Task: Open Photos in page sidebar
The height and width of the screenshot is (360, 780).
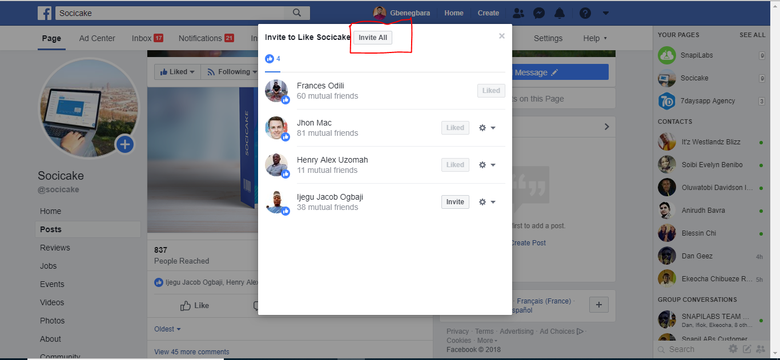Action: 53,321
